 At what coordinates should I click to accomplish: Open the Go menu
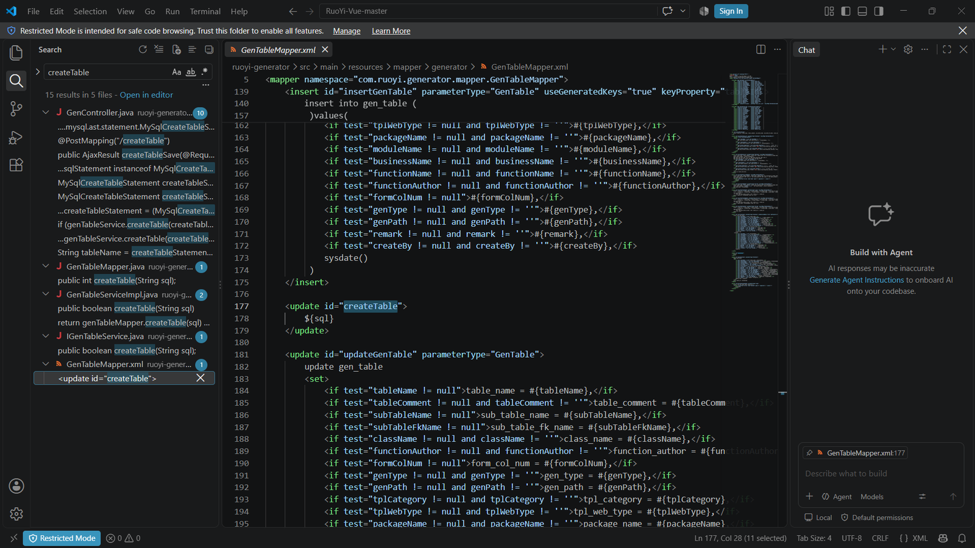pyautogui.click(x=150, y=11)
